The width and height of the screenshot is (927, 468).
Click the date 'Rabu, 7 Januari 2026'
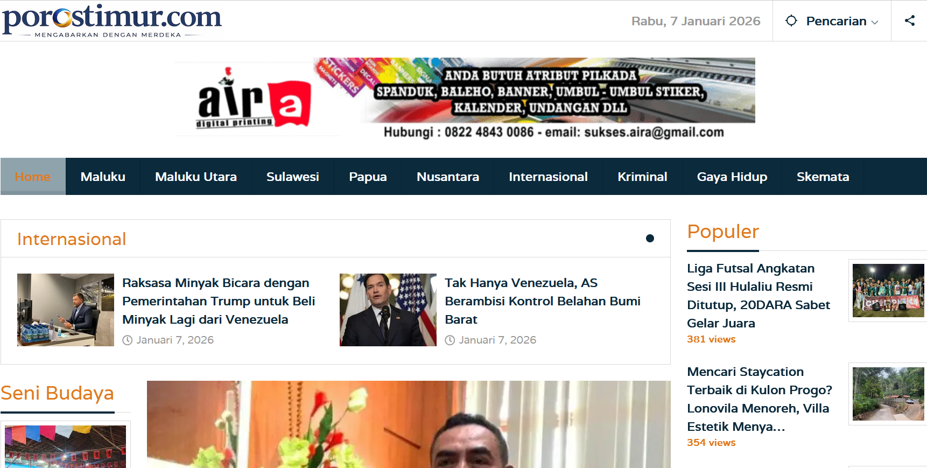[x=696, y=21]
